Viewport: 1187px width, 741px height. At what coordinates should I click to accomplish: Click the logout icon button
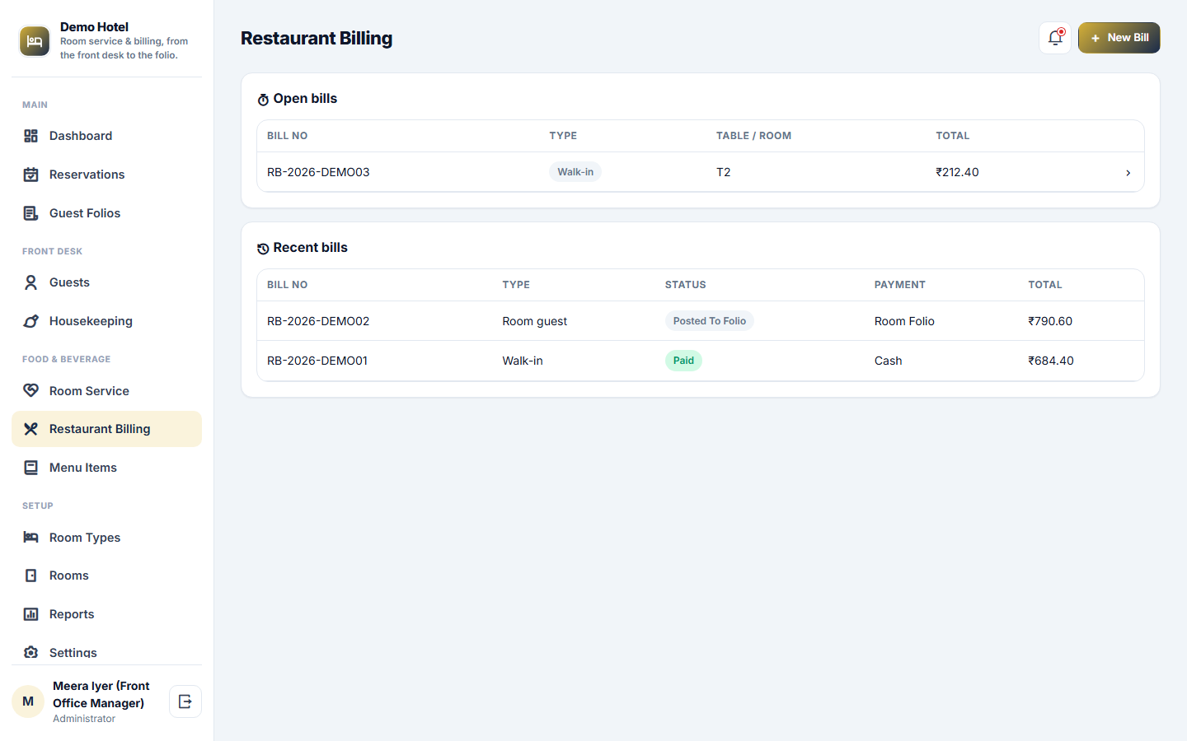click(185, 701)
